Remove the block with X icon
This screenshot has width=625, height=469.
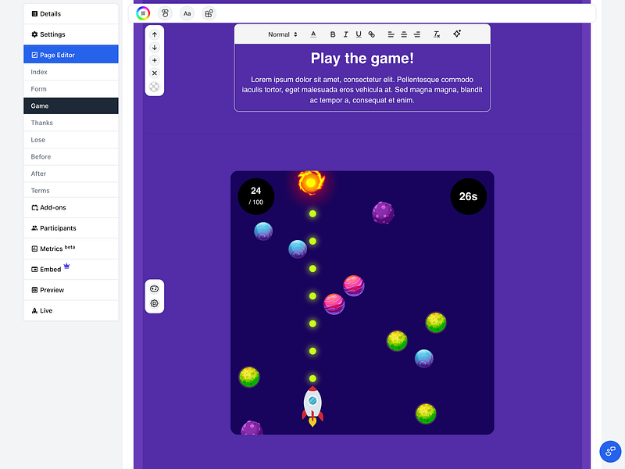point(155,73)
